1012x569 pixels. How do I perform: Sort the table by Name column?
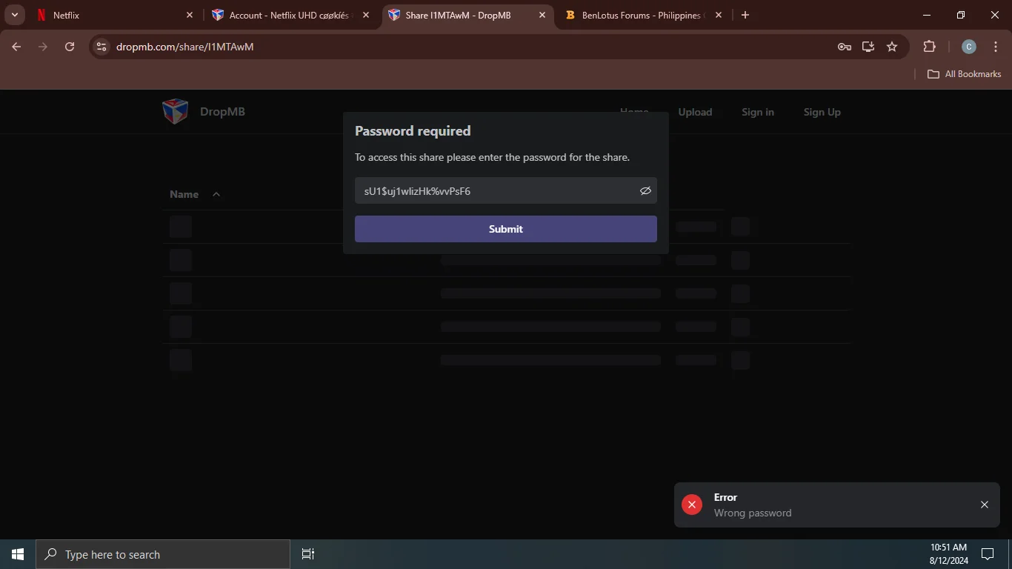[195, 194]
